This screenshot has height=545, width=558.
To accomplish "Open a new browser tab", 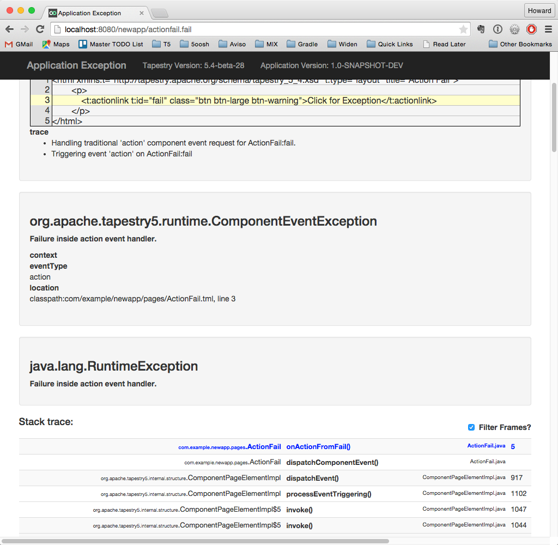I will (x=159, y=13).
